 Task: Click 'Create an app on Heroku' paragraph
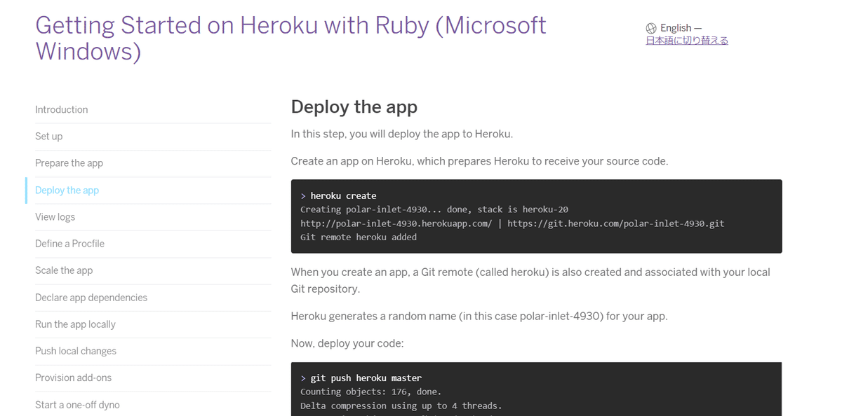479,161
